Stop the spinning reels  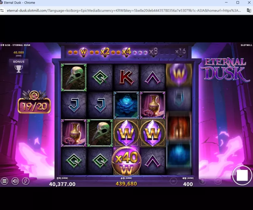pos(242,175)
